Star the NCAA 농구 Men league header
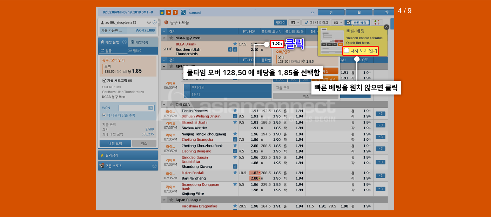 tap(171, 38)
